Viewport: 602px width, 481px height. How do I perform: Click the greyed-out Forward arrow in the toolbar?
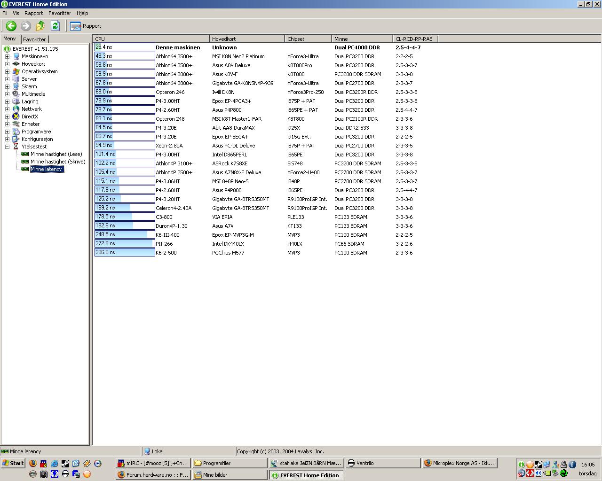(x=26, y=26)
